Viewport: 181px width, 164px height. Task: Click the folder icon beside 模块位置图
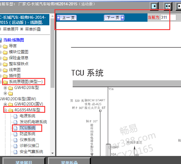[5, 52]
